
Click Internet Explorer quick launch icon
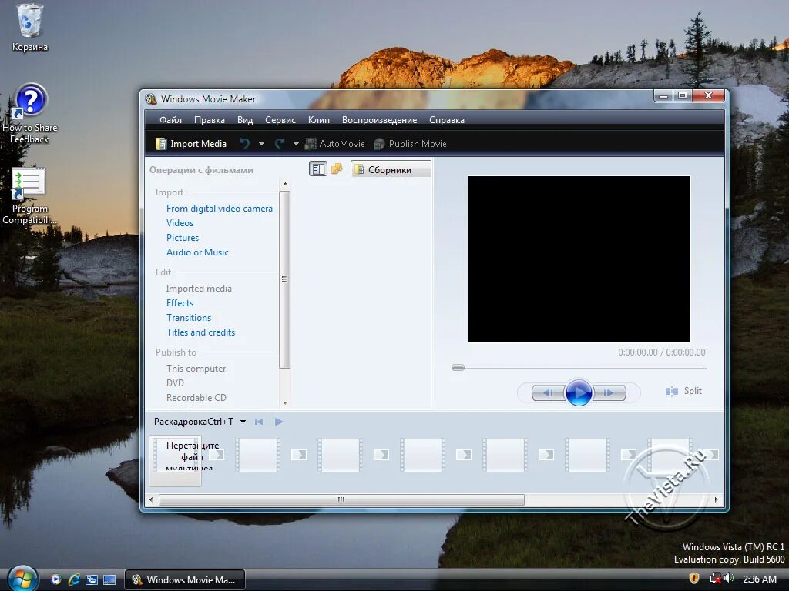pos(74,579)
